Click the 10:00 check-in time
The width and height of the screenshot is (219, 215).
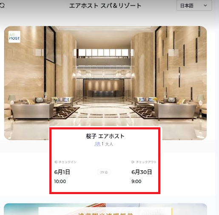tap(60, 181)
